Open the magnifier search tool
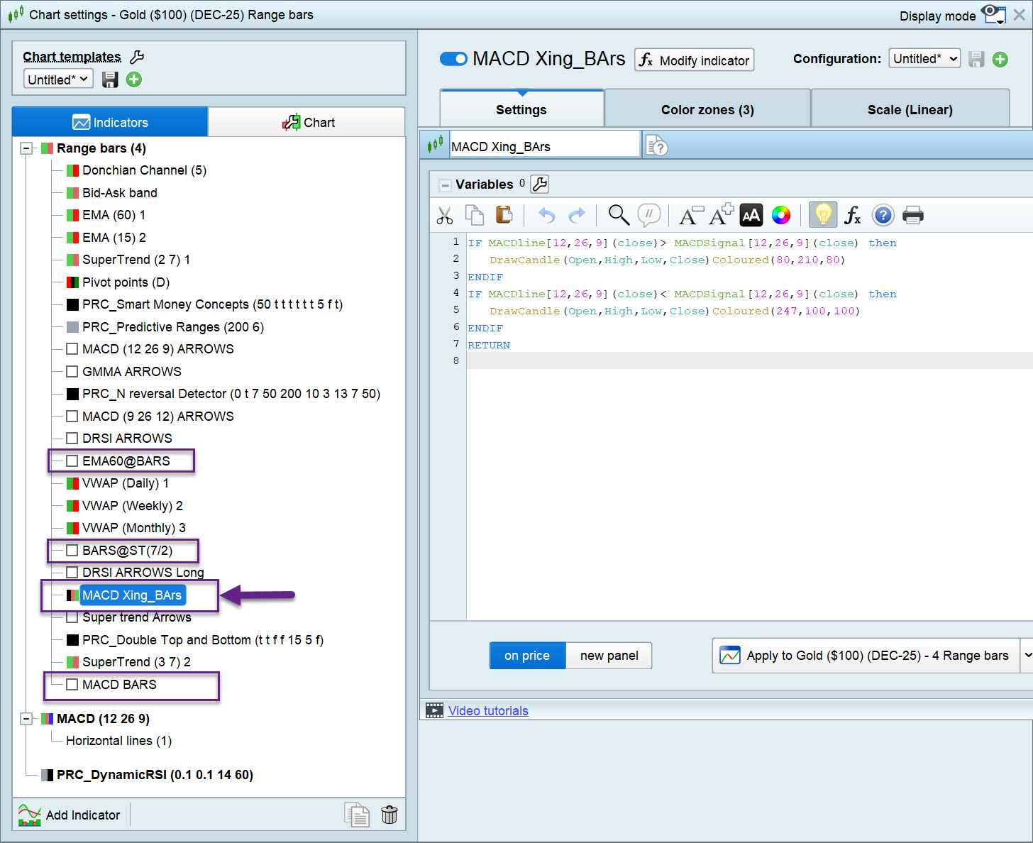Viewport: 1033px width, 843px height. click(x=619, y=215)
